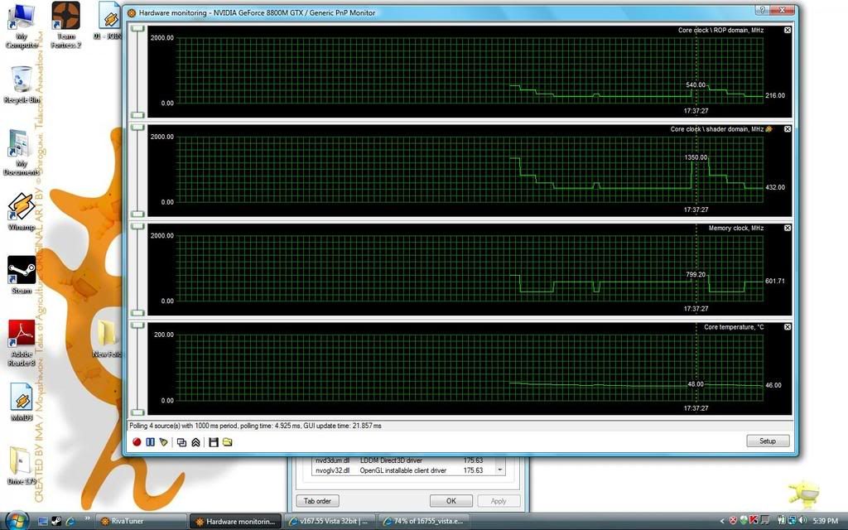Viewport: 848px width, 530px height.
Task: Click the Show Desktop quick launch icon
Action: point(43,522)
